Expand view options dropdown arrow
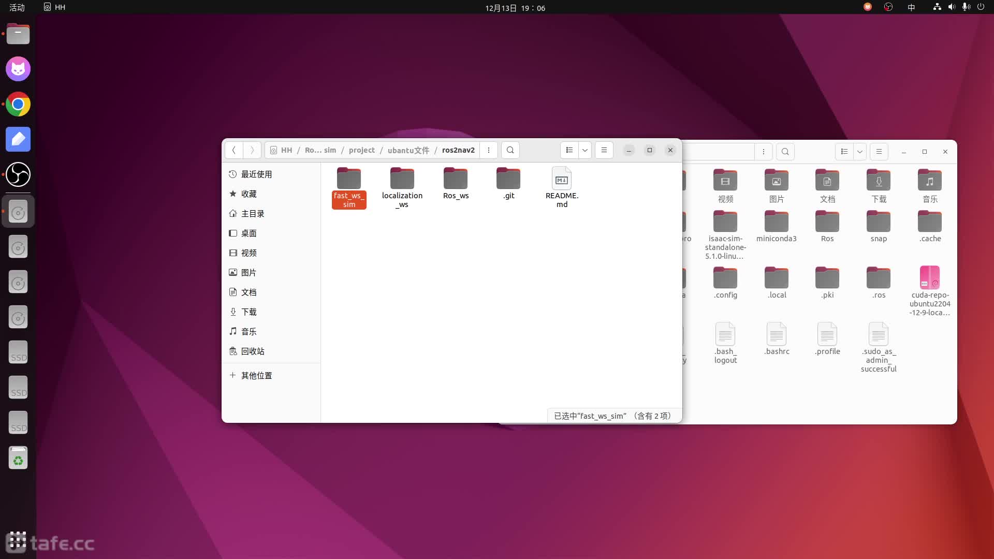994x559 pixels. tap(585, 150)
